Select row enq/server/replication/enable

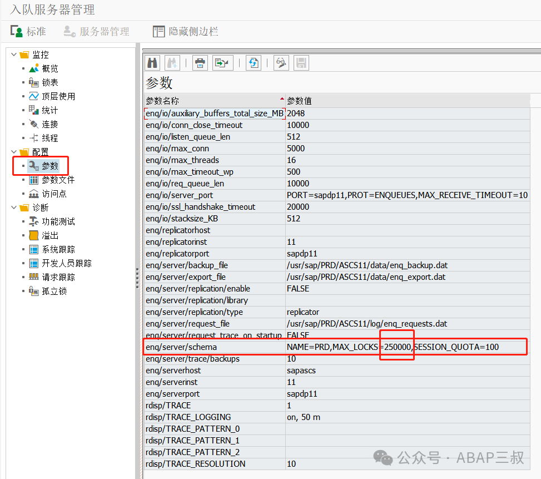tap(337, 289)
